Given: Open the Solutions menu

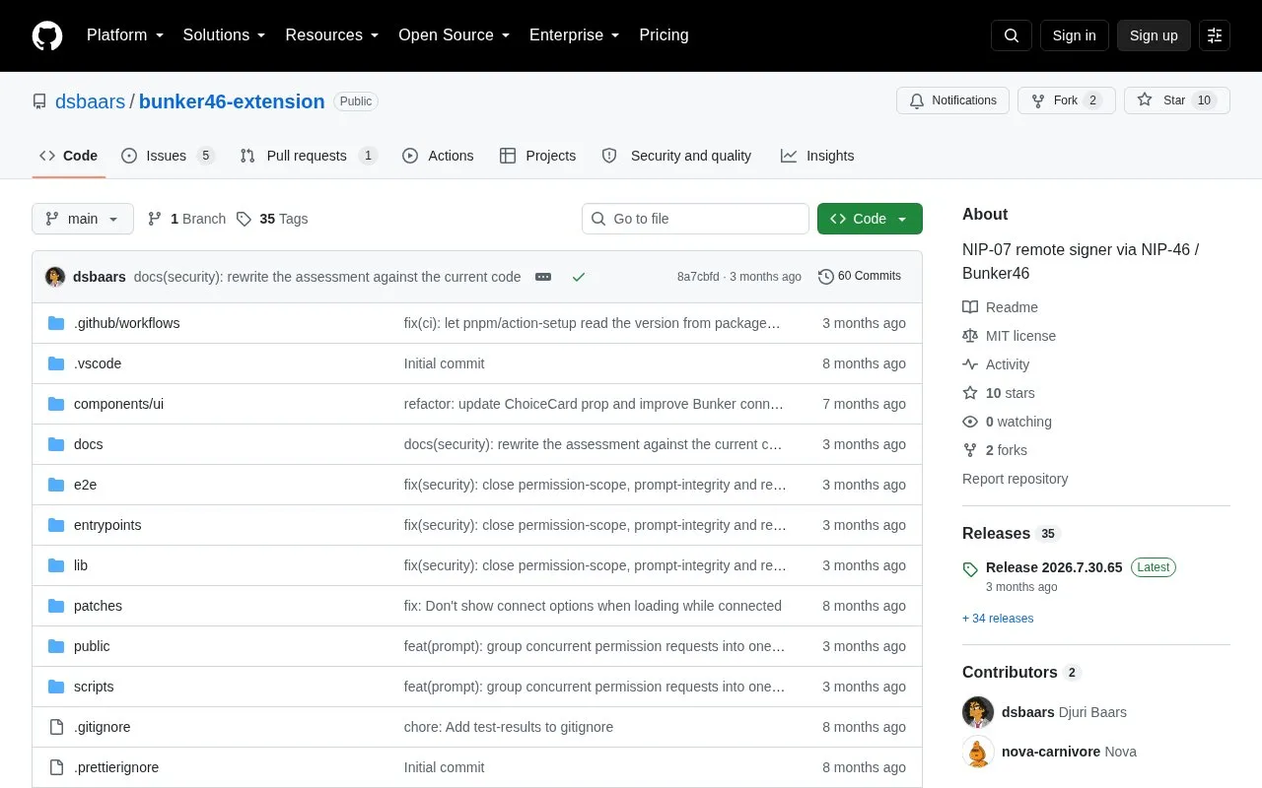Looking at the screenshot, I should (x=224, y=35).
